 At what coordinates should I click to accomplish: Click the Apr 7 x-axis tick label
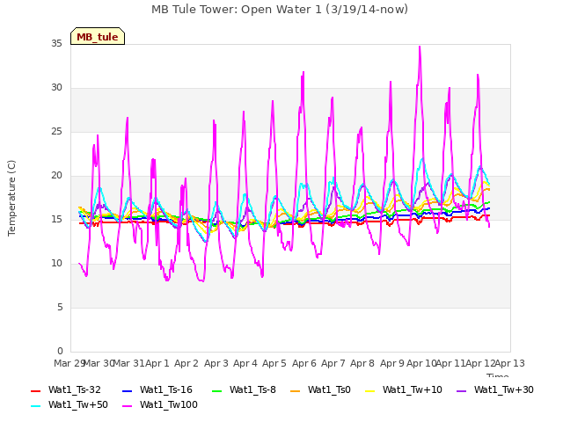coord(333,363)
